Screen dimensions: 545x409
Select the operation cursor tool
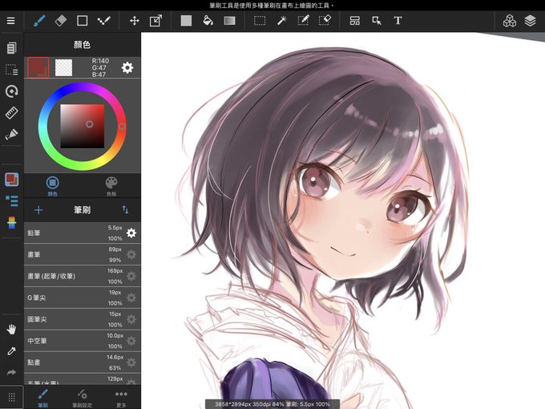point(377,21)
